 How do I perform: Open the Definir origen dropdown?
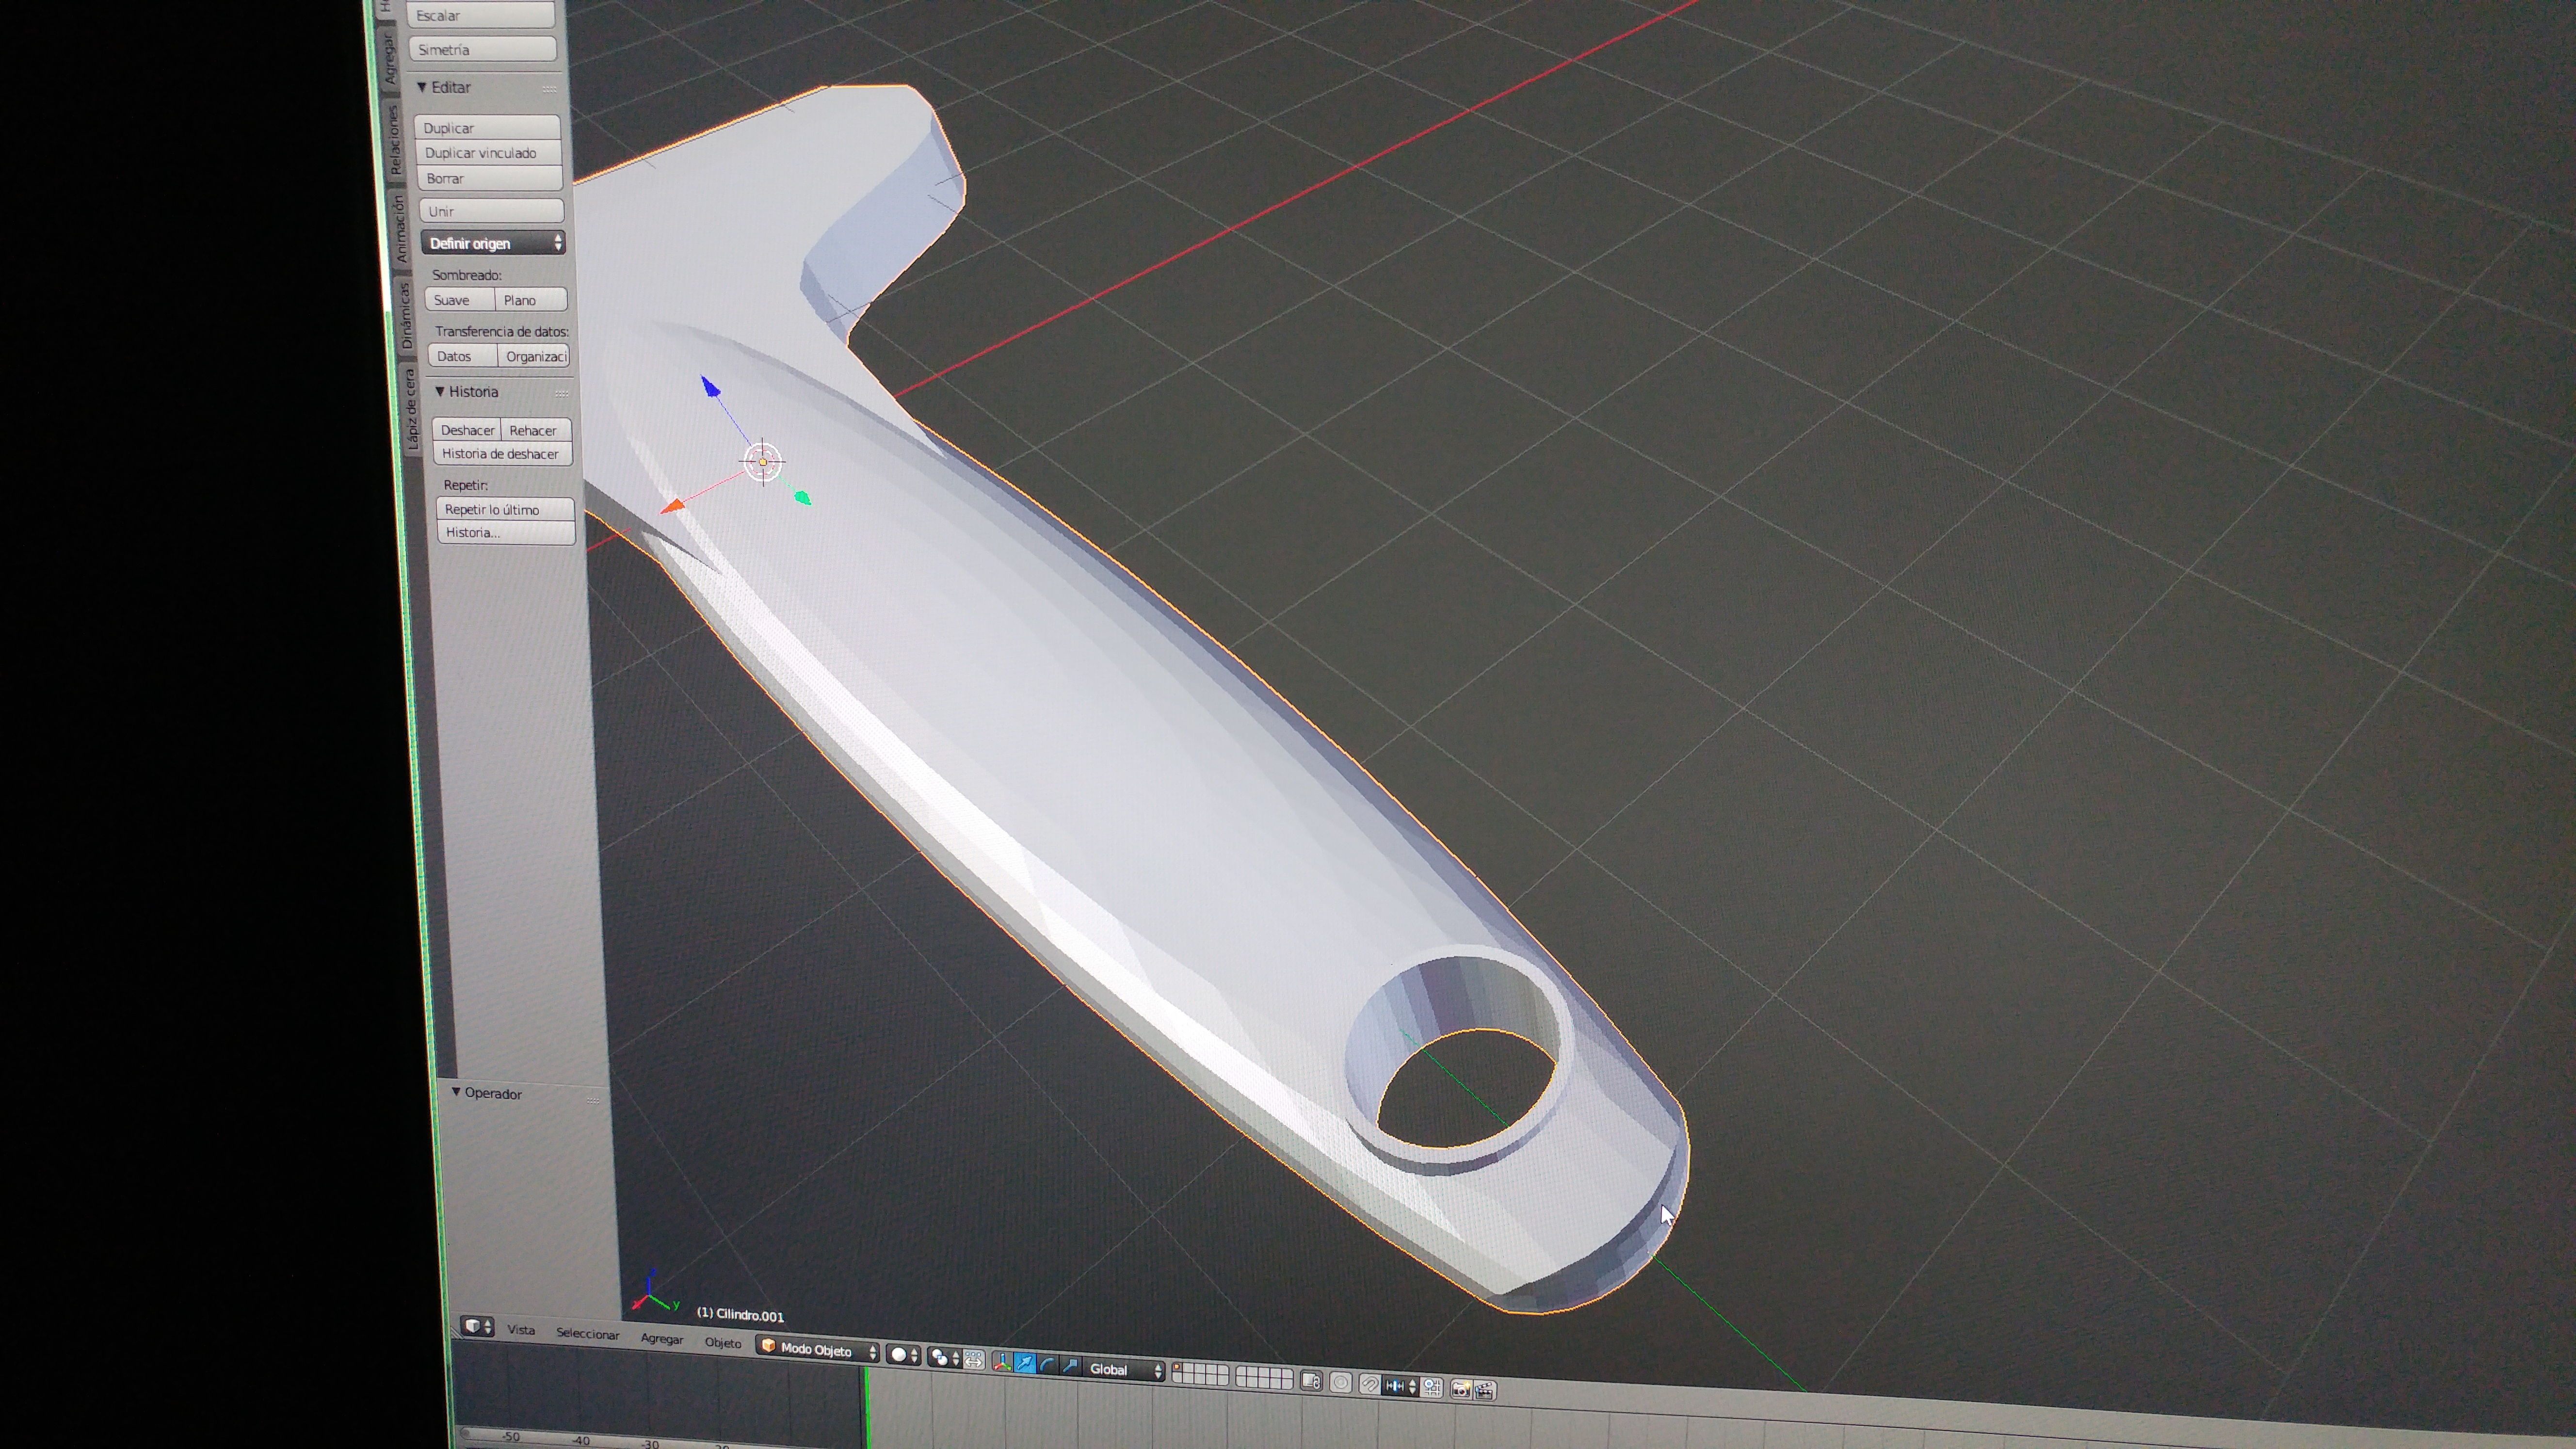[x=493, y=243]
